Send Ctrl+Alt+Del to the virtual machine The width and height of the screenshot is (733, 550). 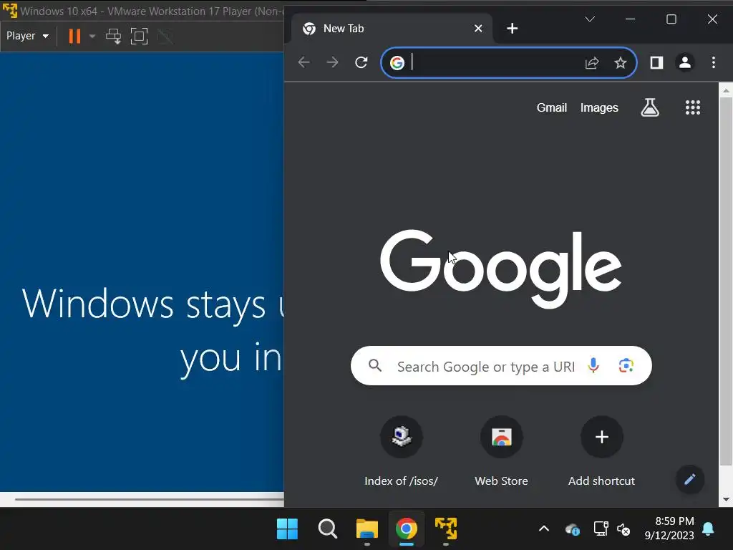113,36
